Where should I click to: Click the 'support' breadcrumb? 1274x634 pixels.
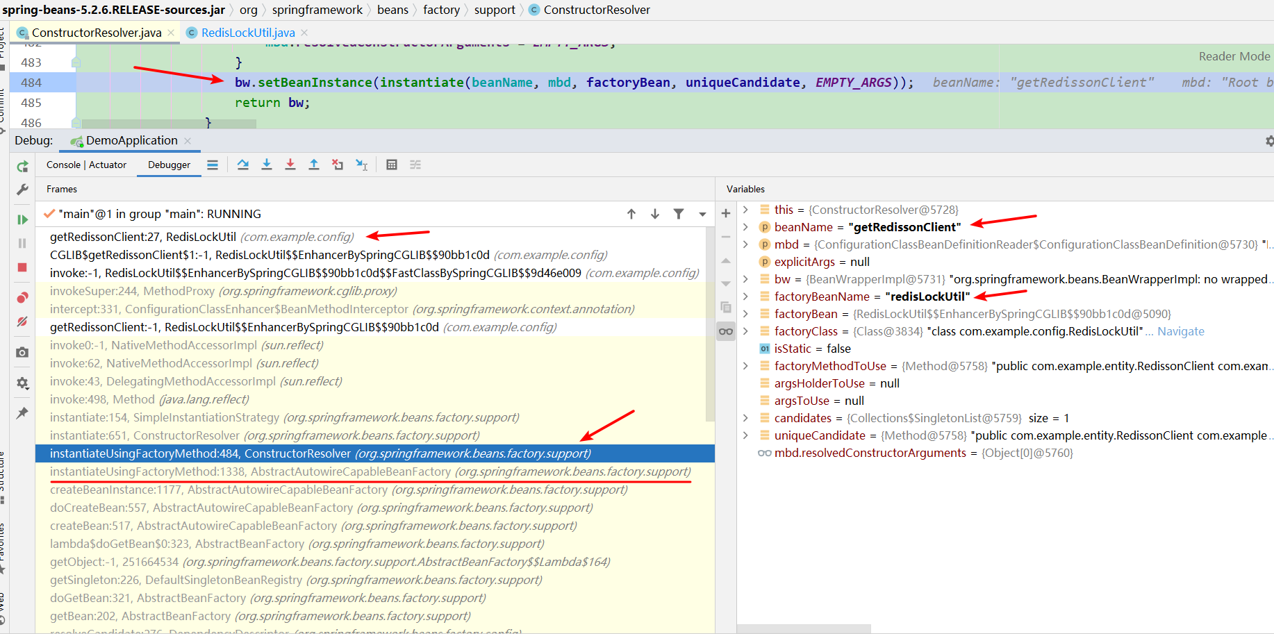coord(495,10)
